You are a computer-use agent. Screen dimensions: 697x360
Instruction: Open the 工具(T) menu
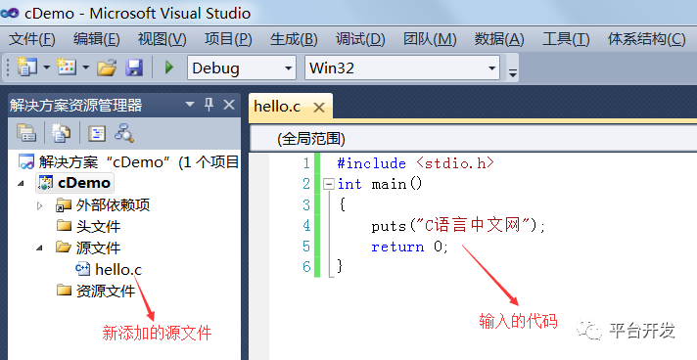(x=566, y=39)
